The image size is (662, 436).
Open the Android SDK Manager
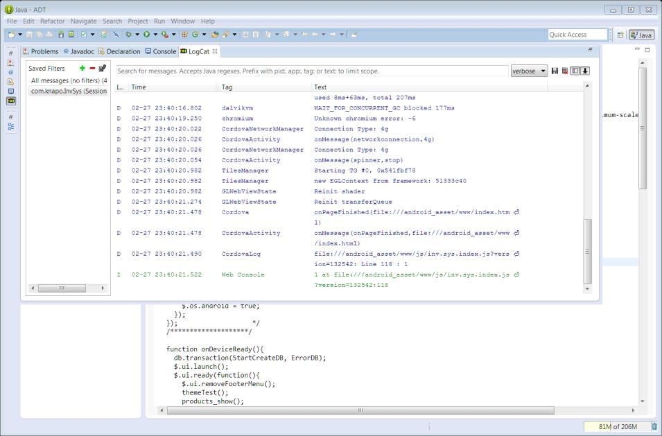(61, 35)
